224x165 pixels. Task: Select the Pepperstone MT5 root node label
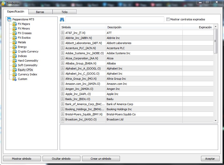click(23, 19)
